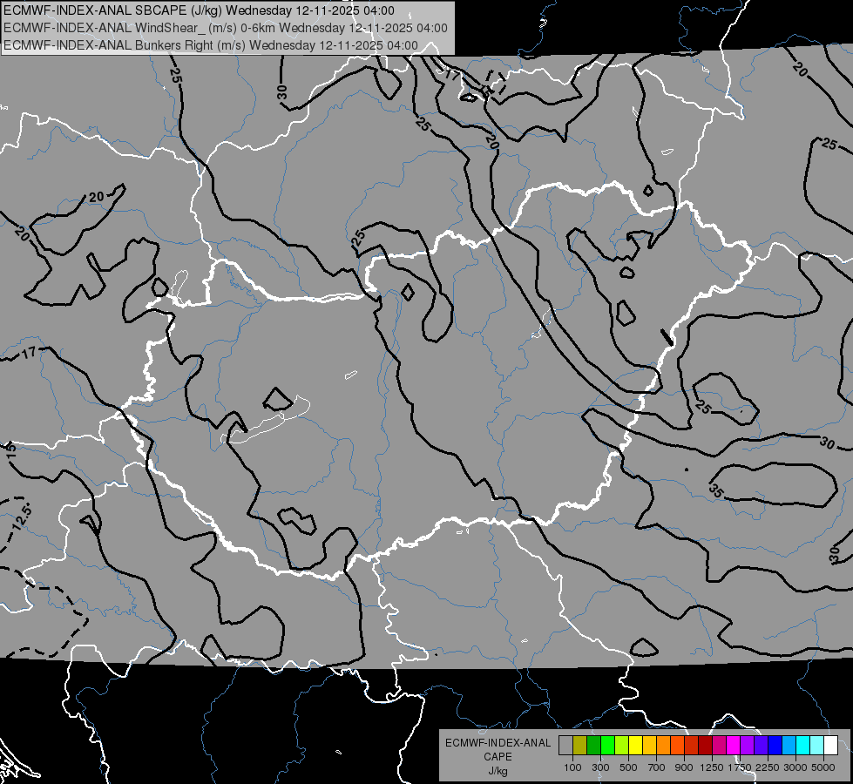853x784 pixels.
Task: Select the olive swatch in CAPE legend
Action: 580,746
